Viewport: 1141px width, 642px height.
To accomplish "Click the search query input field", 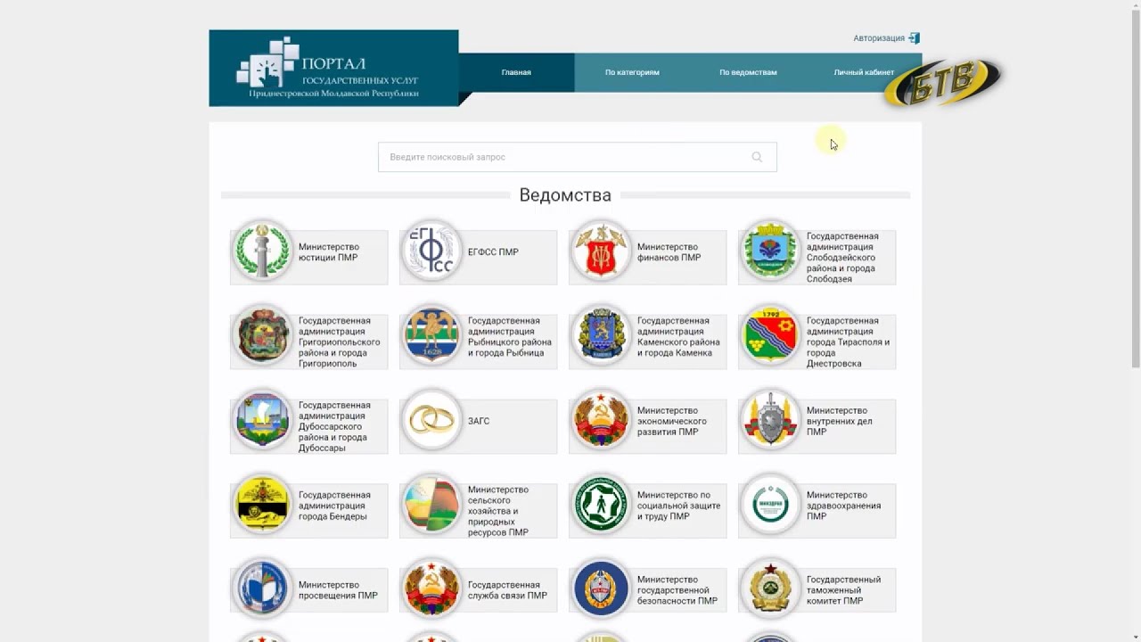I will [562, 157].
